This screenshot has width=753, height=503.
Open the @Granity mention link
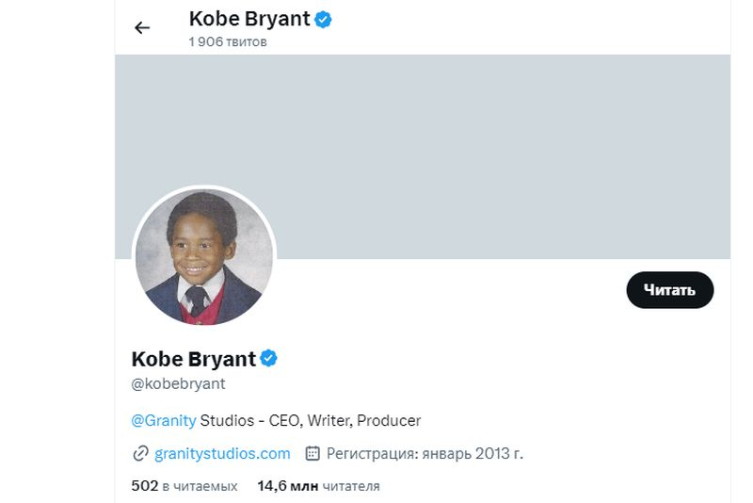(x=164, y=420)
